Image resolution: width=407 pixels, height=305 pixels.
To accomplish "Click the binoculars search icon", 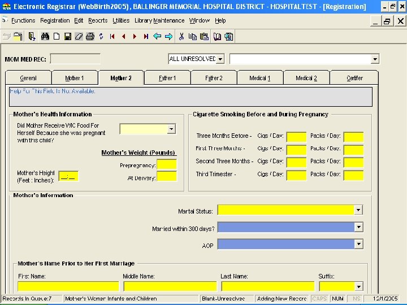I will click(x=45, y=36).
